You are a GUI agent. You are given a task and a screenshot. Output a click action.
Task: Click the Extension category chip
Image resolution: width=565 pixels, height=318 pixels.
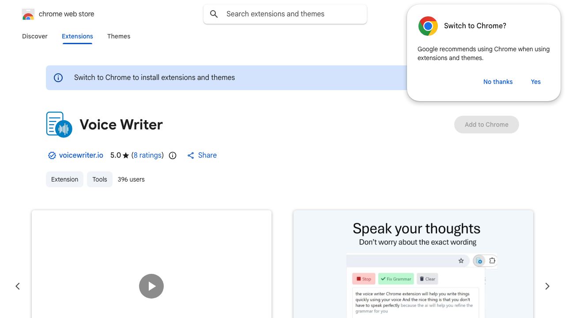pos(64,179)
